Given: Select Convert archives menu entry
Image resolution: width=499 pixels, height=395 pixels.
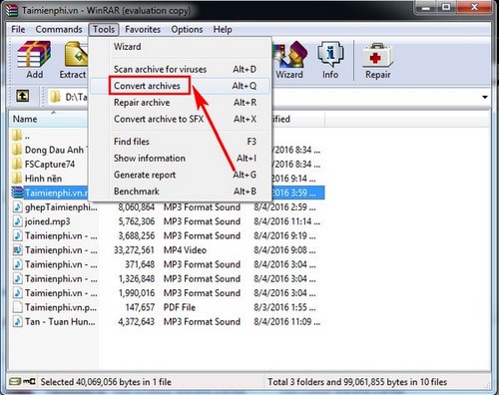Looking at the screenshot, I should coord(180,86).
